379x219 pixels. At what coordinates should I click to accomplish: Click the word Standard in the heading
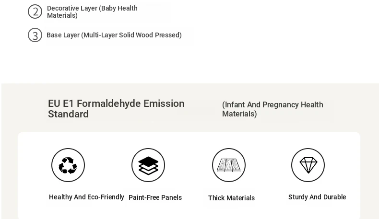(68, 114)
